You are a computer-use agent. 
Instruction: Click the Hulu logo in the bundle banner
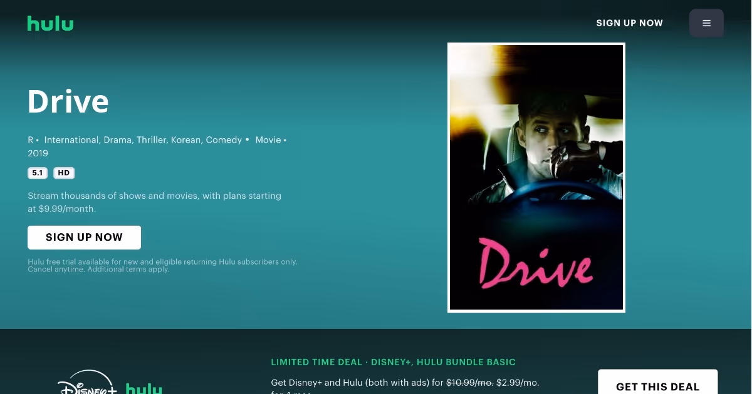click(144, 388)
